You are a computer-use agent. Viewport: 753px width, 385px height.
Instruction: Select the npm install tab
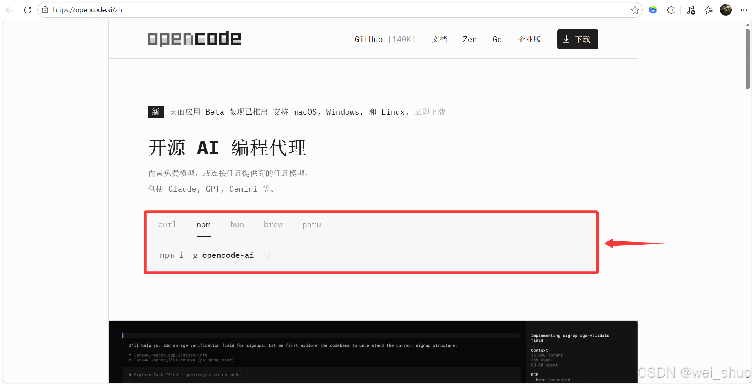pos(204,225)
